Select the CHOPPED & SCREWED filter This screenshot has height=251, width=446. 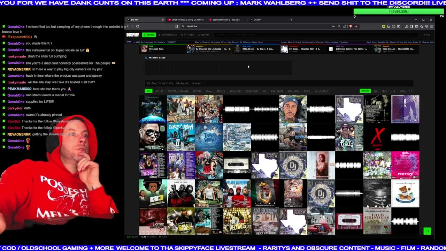(x=178, y=91)
